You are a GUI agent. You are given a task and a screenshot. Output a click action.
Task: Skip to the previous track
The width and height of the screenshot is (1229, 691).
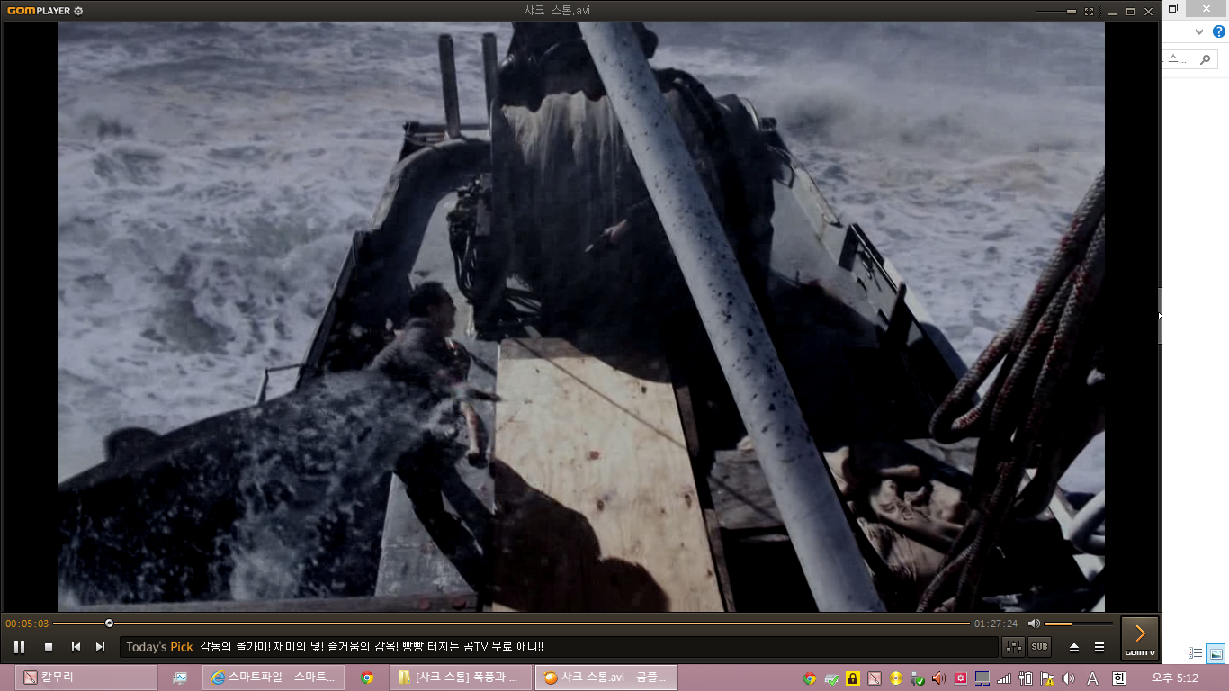(76, 646)
